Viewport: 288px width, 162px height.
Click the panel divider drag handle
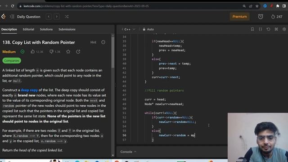click(116, 85)
